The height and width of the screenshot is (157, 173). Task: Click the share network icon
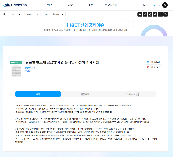[150, 14]
